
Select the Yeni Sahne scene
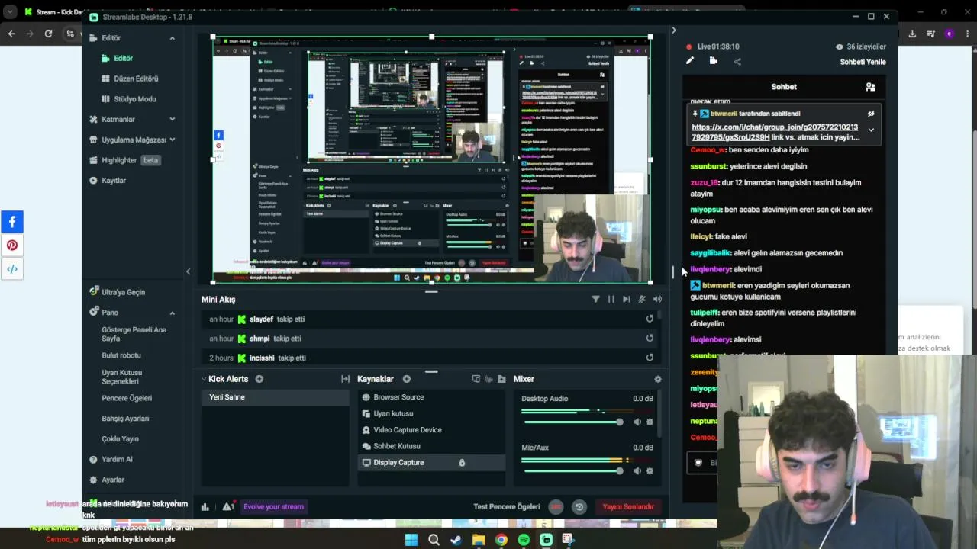pyautogui.click(x=275, y=397)
